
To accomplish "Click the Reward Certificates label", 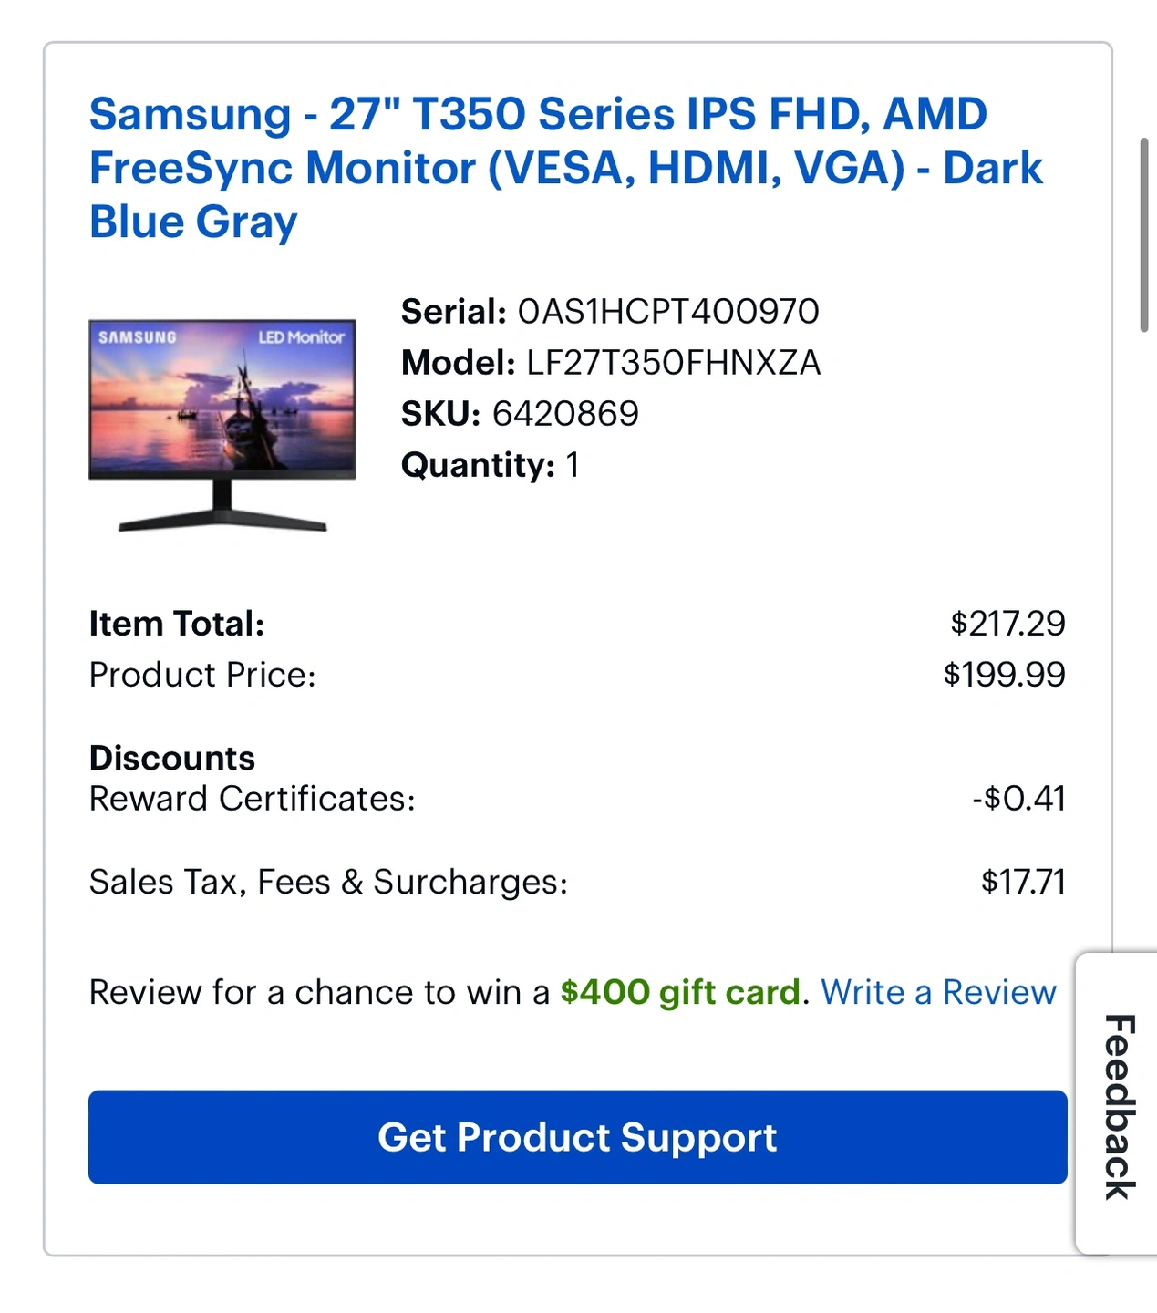I will [252, 799].
